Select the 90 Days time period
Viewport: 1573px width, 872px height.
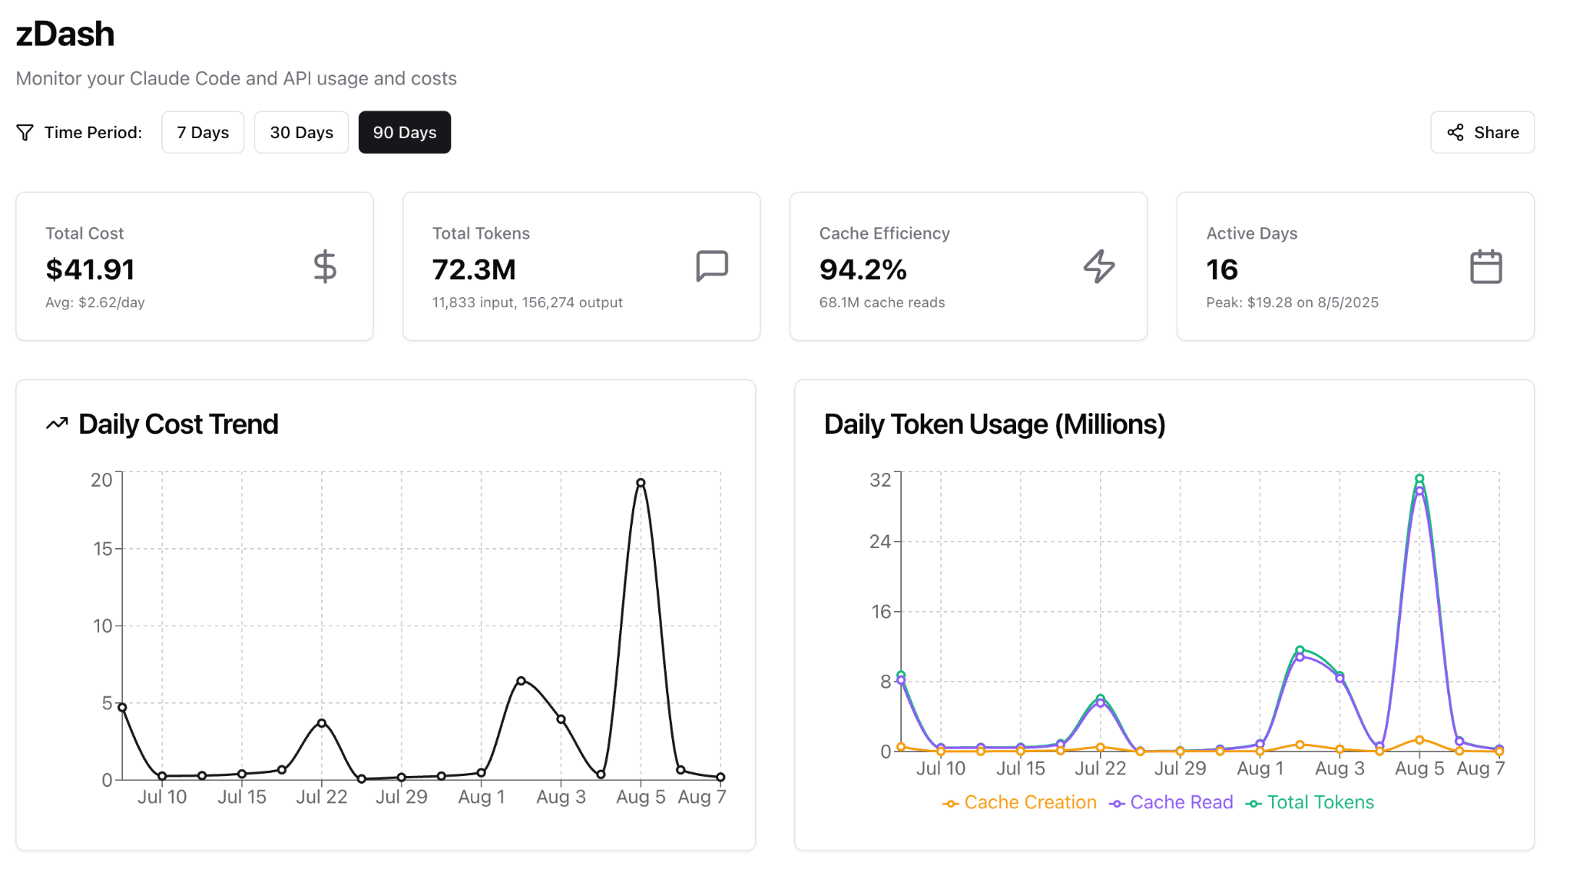[405, 132]
